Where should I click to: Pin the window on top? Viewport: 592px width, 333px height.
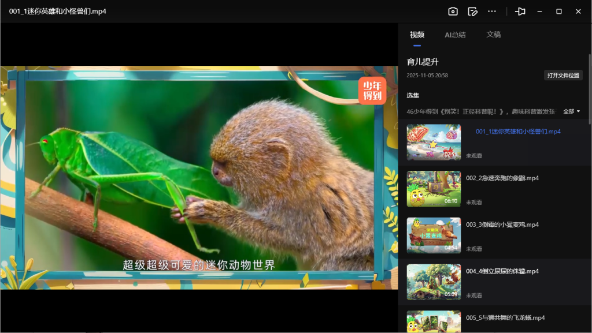click(x=520, y=12)
